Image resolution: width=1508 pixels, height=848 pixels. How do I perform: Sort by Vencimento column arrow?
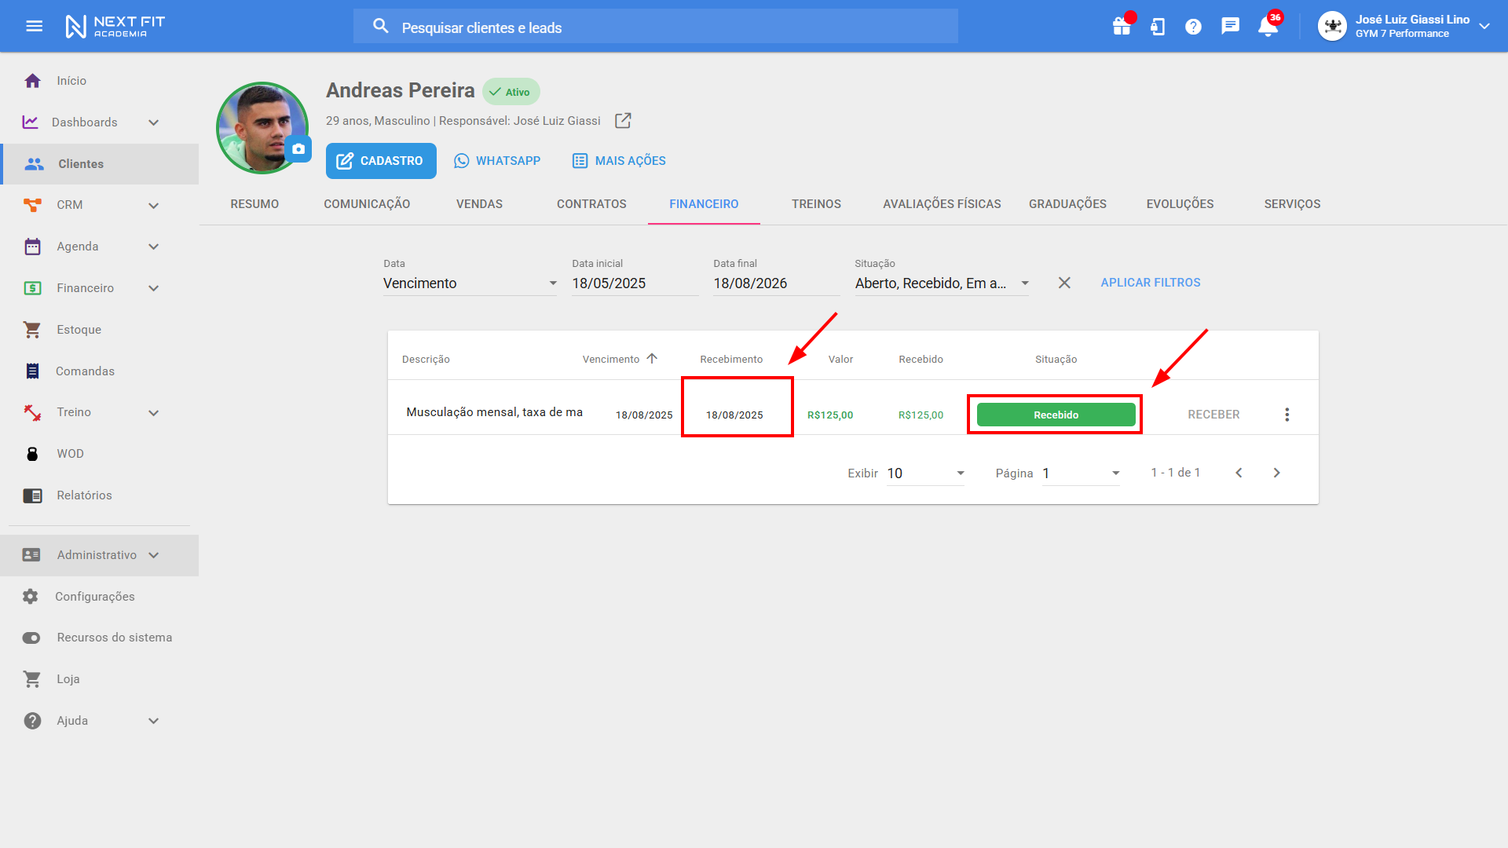[652, 359]
